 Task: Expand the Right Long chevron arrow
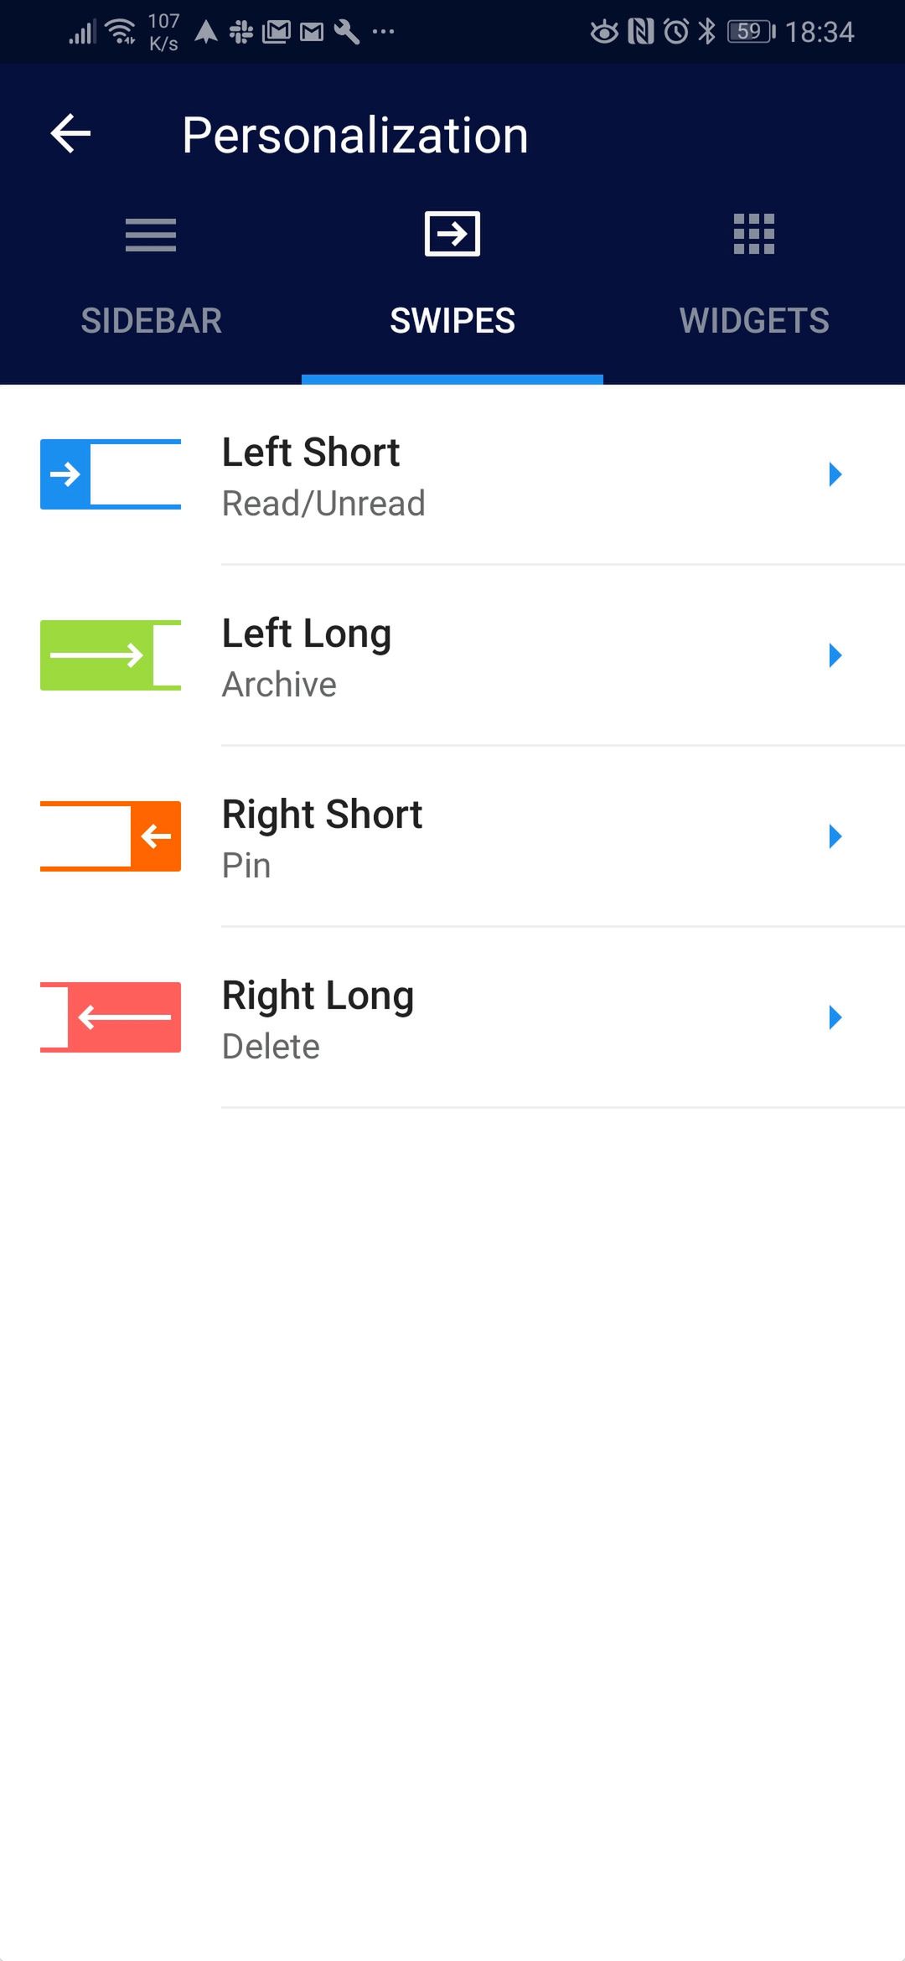click(x=835, y=1017)
